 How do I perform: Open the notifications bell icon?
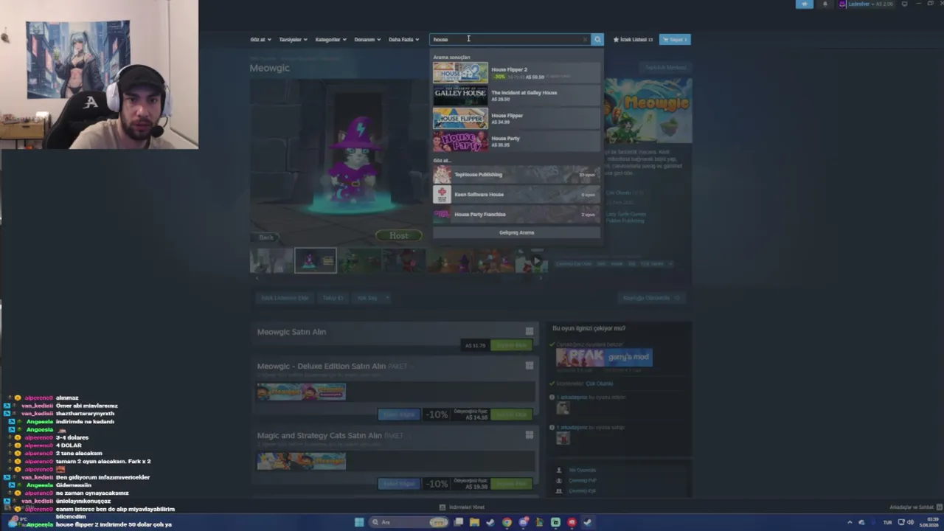point(825,4)
